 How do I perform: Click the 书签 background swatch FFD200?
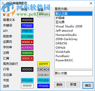[x=43, y=80]
